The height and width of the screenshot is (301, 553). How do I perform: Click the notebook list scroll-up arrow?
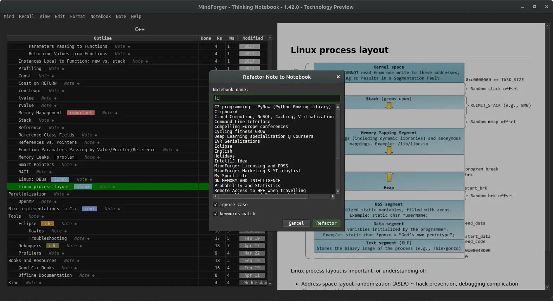pos(338,107)
